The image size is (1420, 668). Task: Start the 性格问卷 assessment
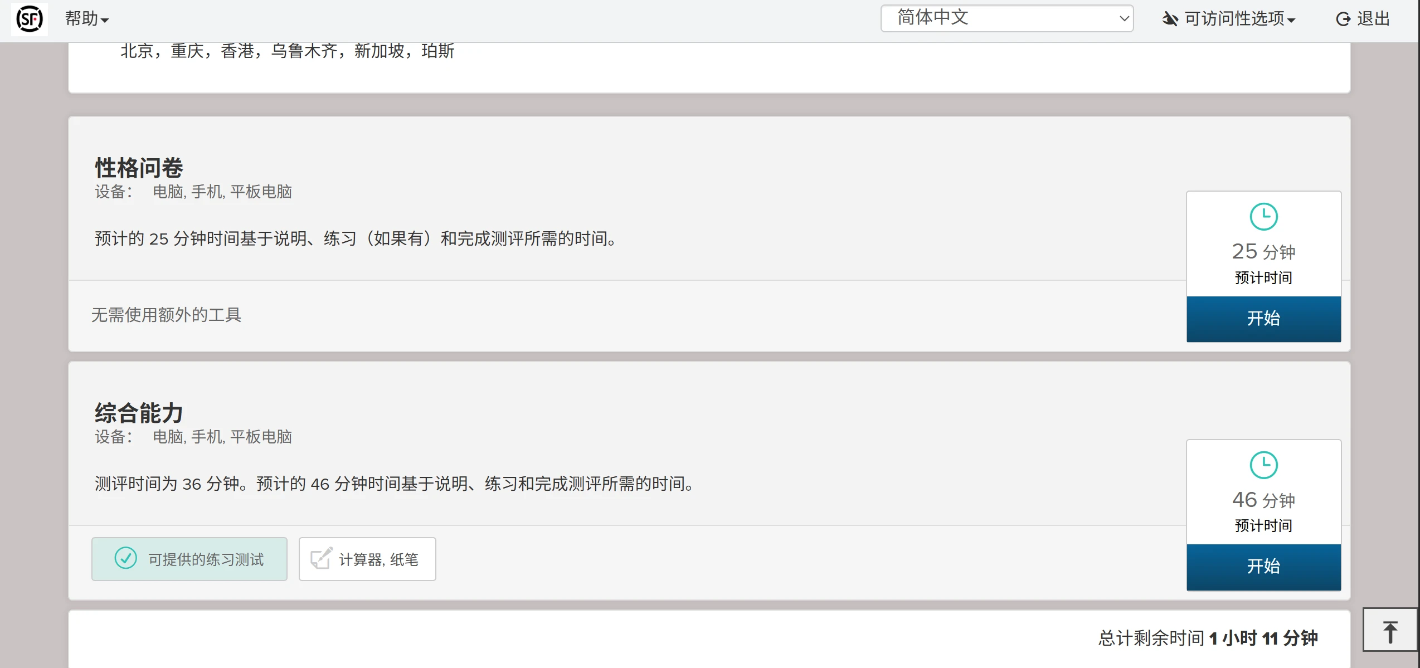[x=1263, y=319]
